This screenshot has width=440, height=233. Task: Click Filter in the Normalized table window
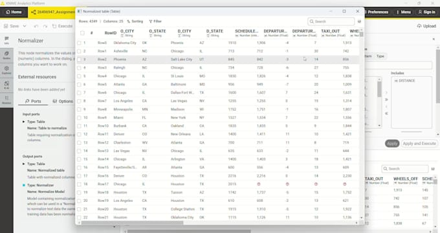point(155,21)
